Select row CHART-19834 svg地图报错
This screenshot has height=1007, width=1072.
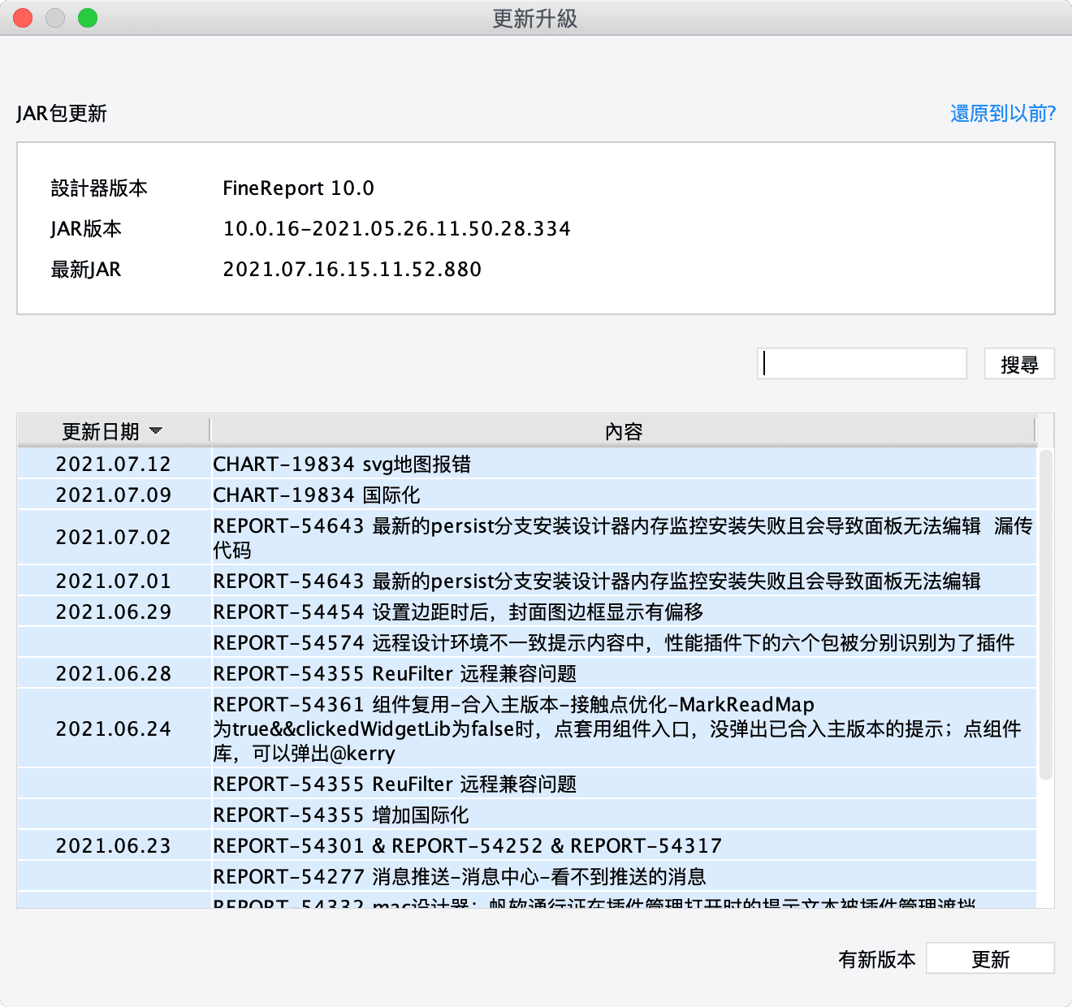tap(624, 464)
